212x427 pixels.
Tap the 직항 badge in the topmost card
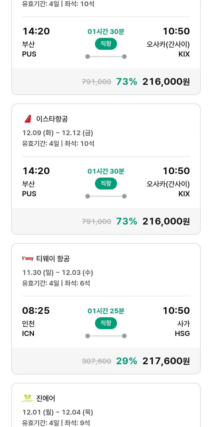[106, 44]
